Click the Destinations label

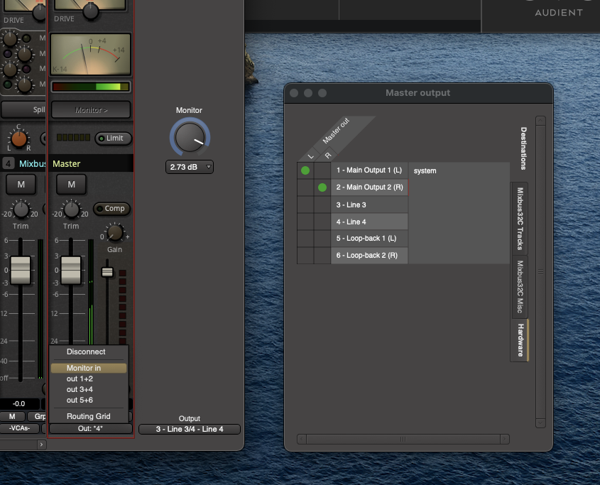tap(523, 148)
